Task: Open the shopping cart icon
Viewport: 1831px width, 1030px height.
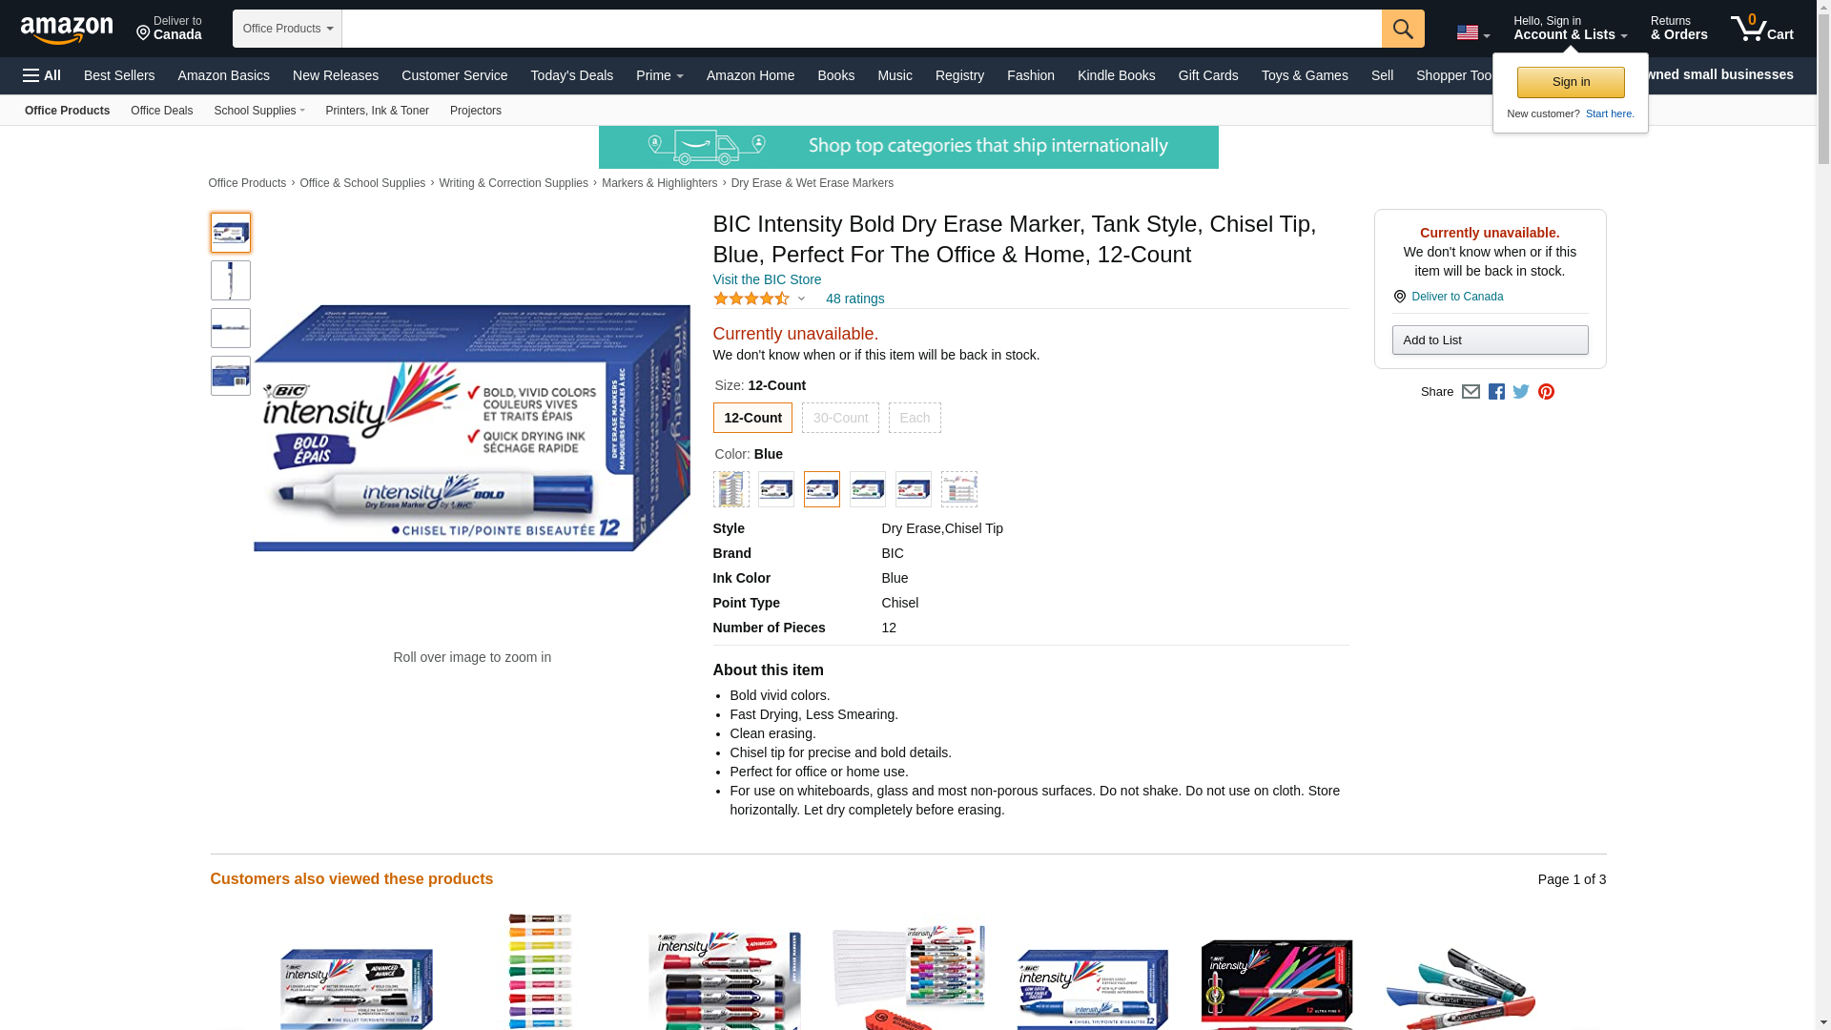Action: [x=1761, y=28]
